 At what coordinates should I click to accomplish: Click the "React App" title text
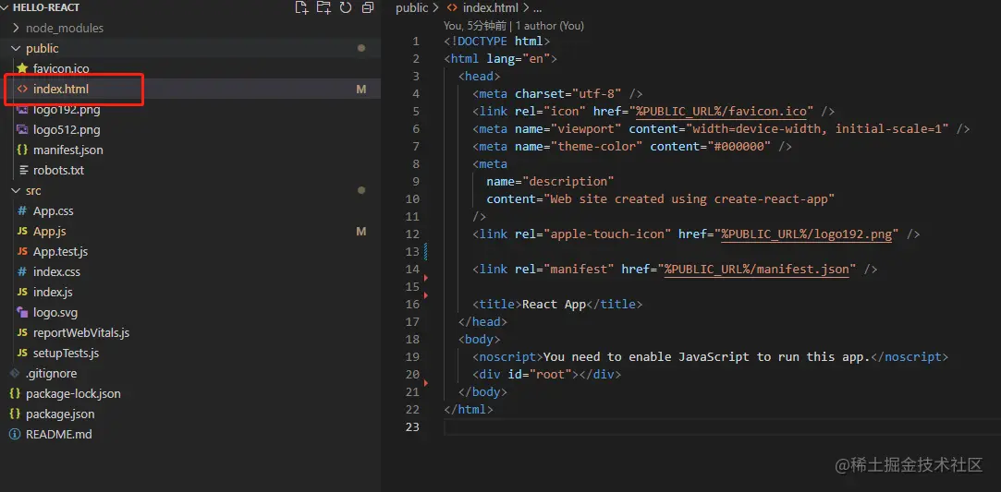click(x=555, y=304)
